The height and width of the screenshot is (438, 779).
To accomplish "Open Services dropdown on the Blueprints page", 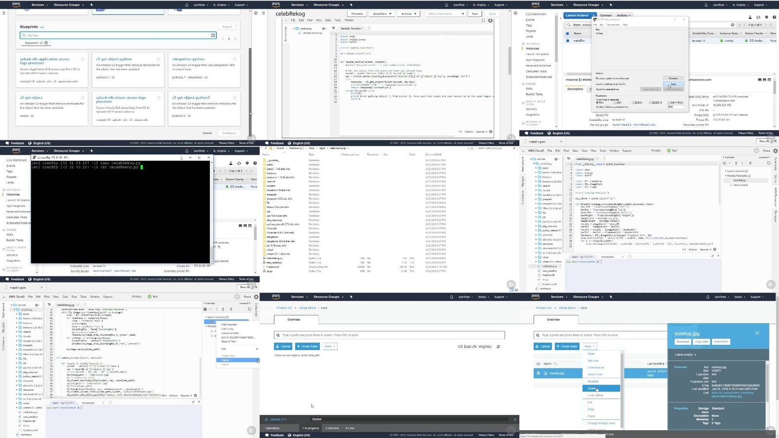I will pos(39,5).
